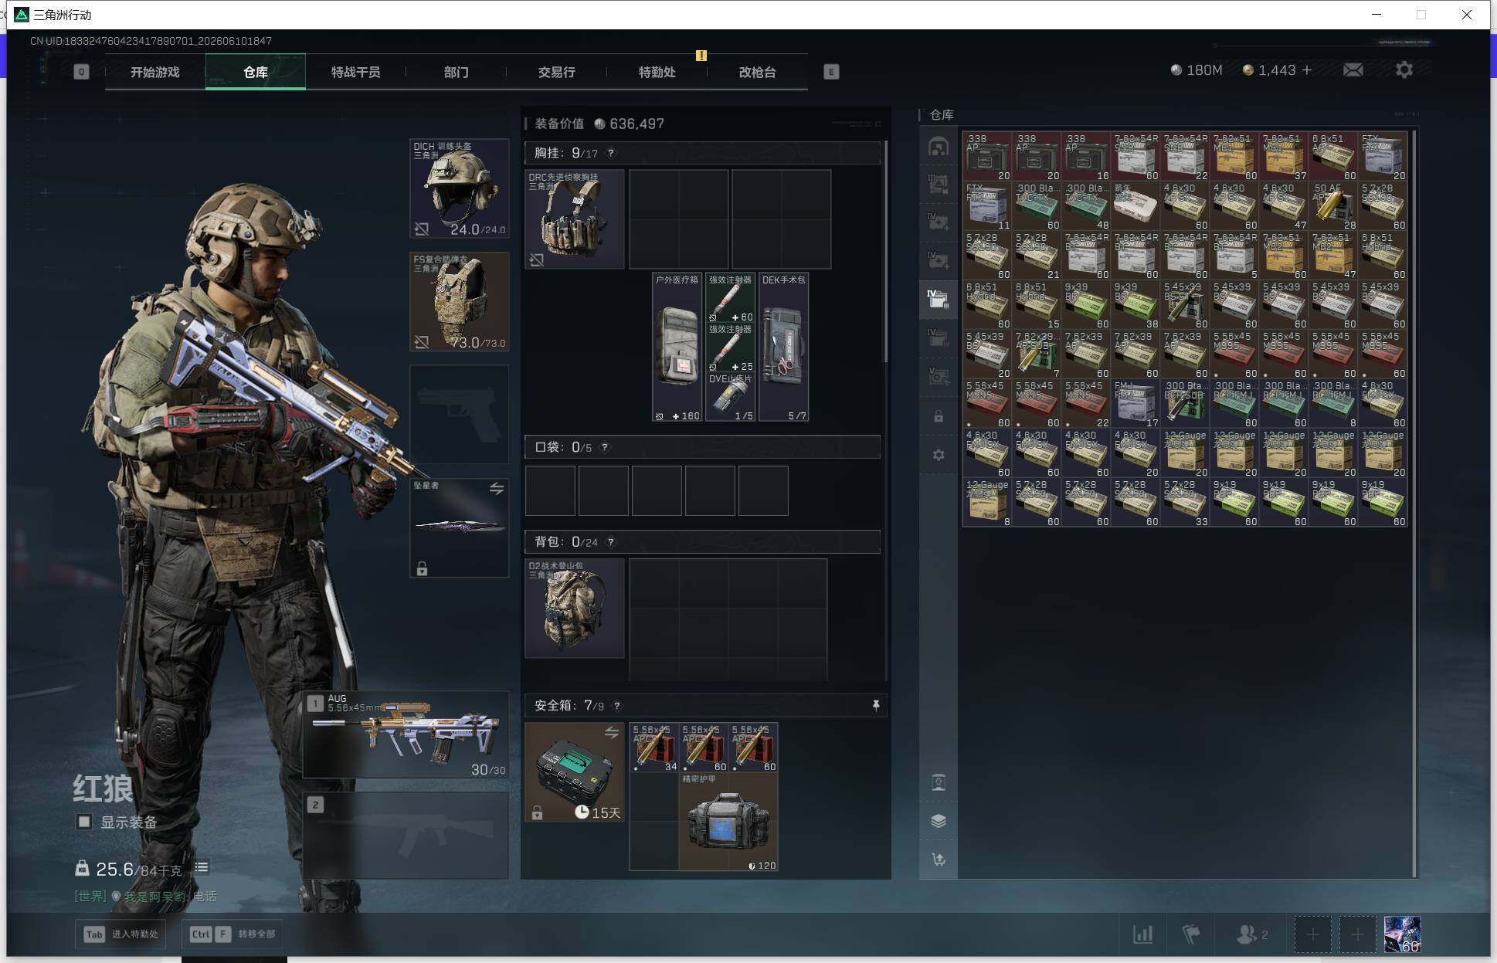Image resolution: width=1497 pixels, height=963 pixels.
Task: Show help for 口袋 pocket capacity
Action: pyautogui.click(x=605, y=447)
